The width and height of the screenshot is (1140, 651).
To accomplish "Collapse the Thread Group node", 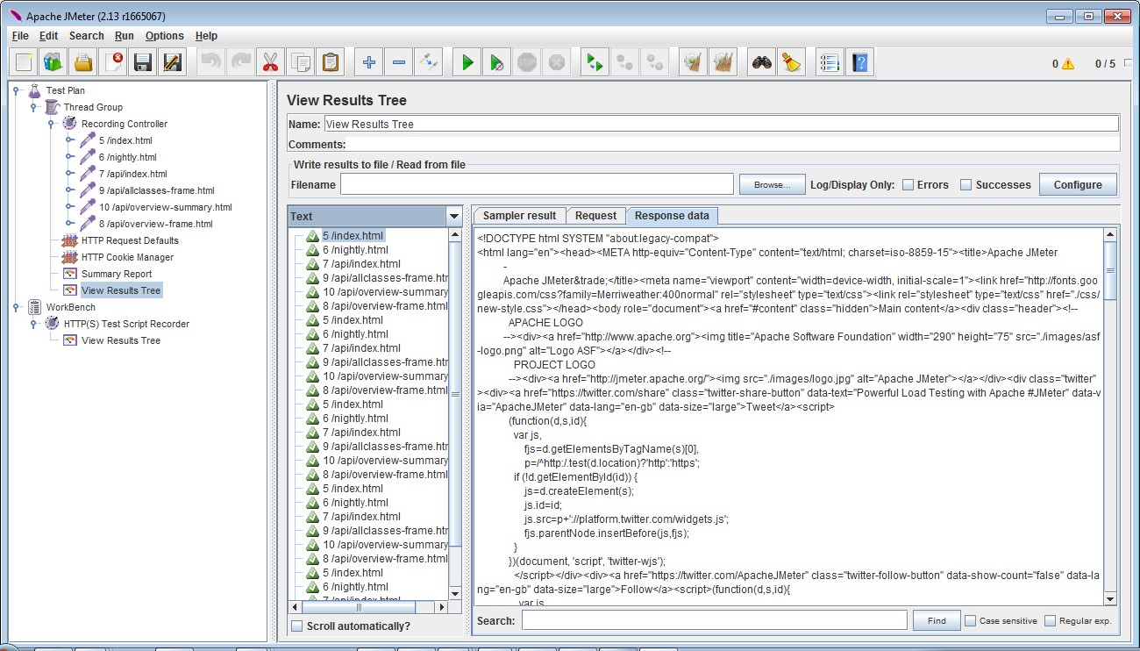I will pos(34,107).
